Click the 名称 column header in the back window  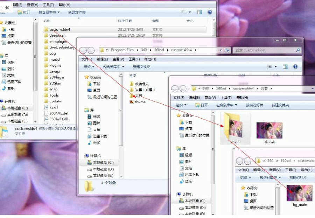click(x=47, y=21)
